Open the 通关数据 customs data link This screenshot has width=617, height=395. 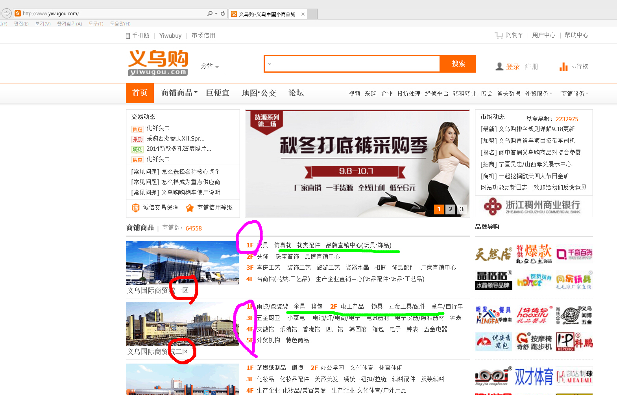pos(508,93)
